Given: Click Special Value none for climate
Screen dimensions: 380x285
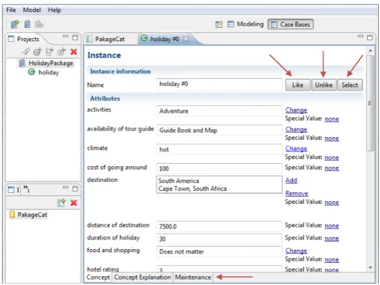Looking at the screenshot, I should [x=332, y=158].
